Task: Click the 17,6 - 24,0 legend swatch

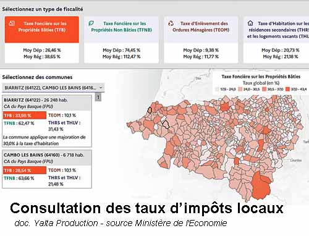Action: pyautogui.click(x=217, y=89)
